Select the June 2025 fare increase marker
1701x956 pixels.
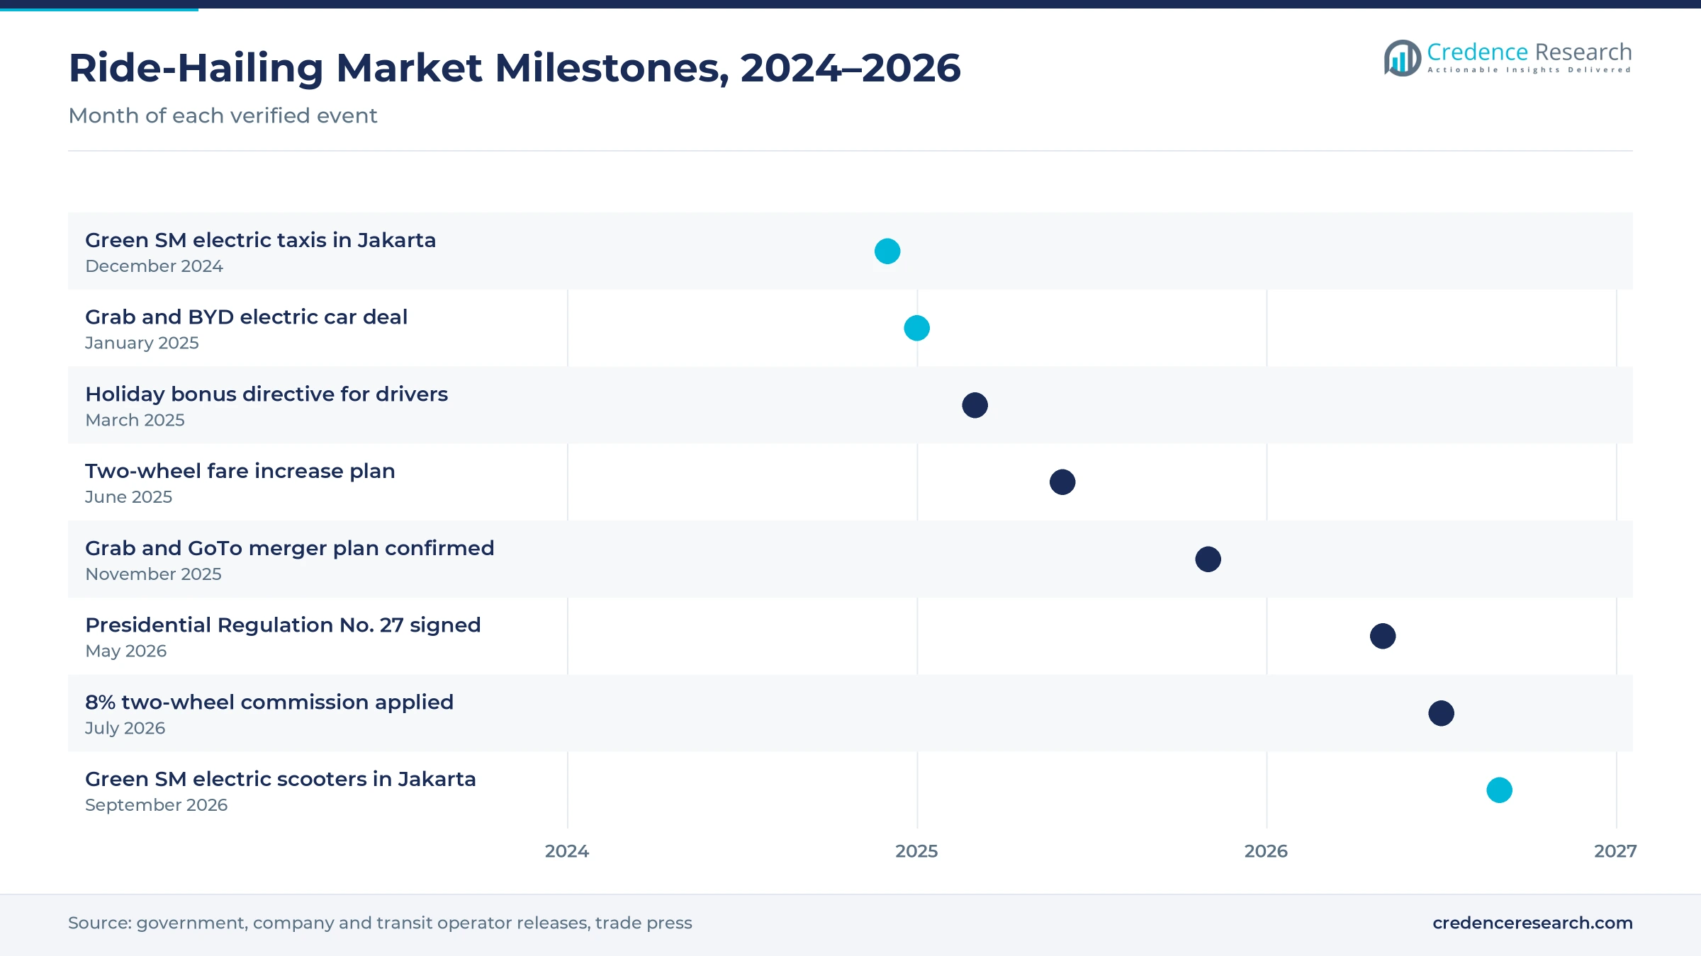pos(1062,482)
